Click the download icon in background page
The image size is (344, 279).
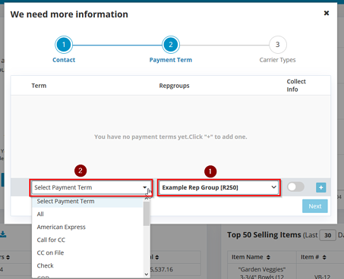pos(3,234)
